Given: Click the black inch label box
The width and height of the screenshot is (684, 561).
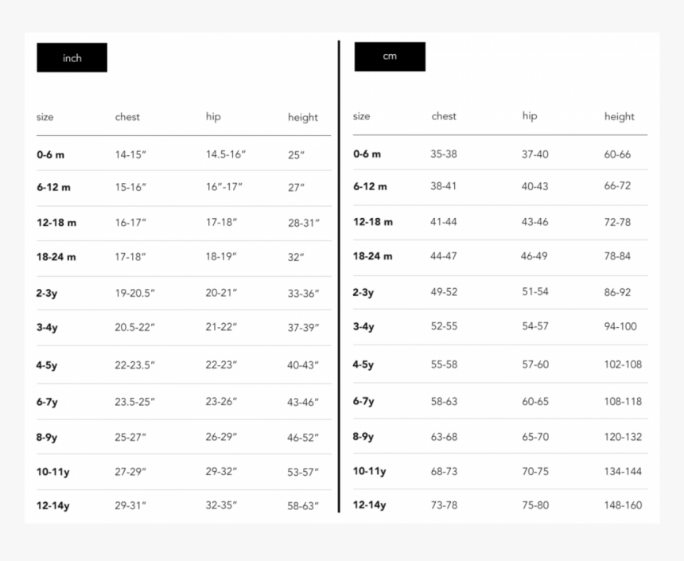Looking at the screenshot, I should [x=72, y=57].
